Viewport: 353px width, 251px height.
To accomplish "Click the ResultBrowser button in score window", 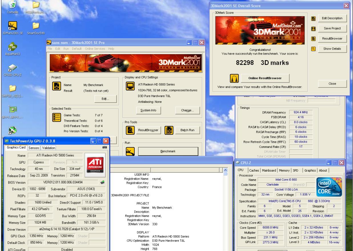I will click(332, 39).
